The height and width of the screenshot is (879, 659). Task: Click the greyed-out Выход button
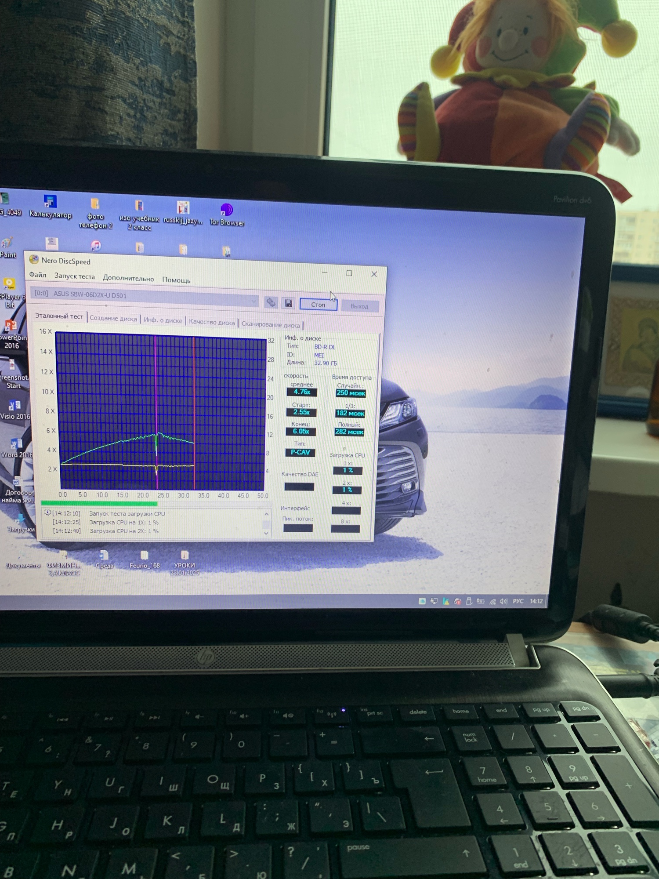tap(359, 306)
